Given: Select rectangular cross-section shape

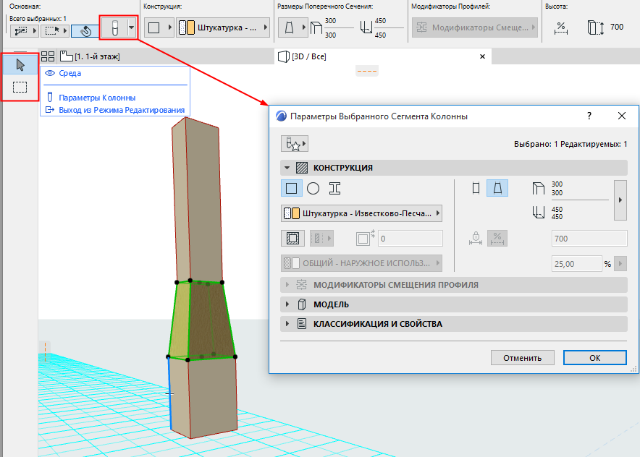Looking at the screenshot, I should [x=291, y=189].
